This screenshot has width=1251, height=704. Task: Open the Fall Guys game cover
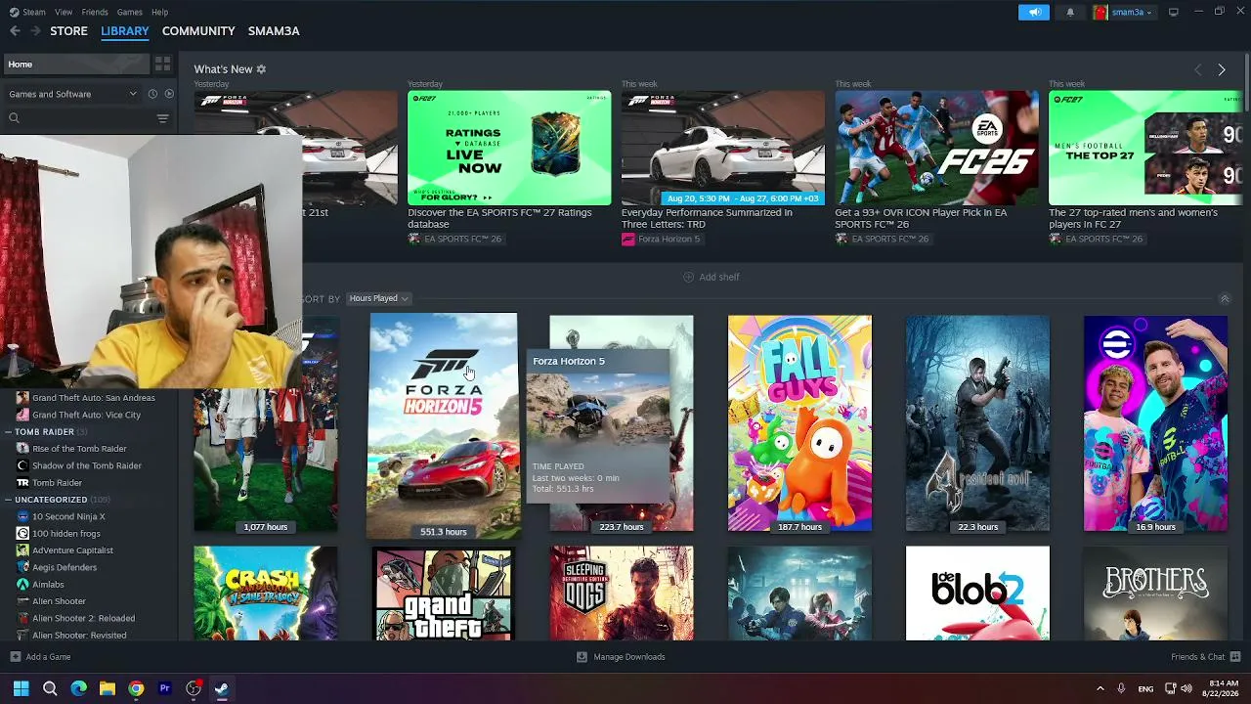point(799,423)
